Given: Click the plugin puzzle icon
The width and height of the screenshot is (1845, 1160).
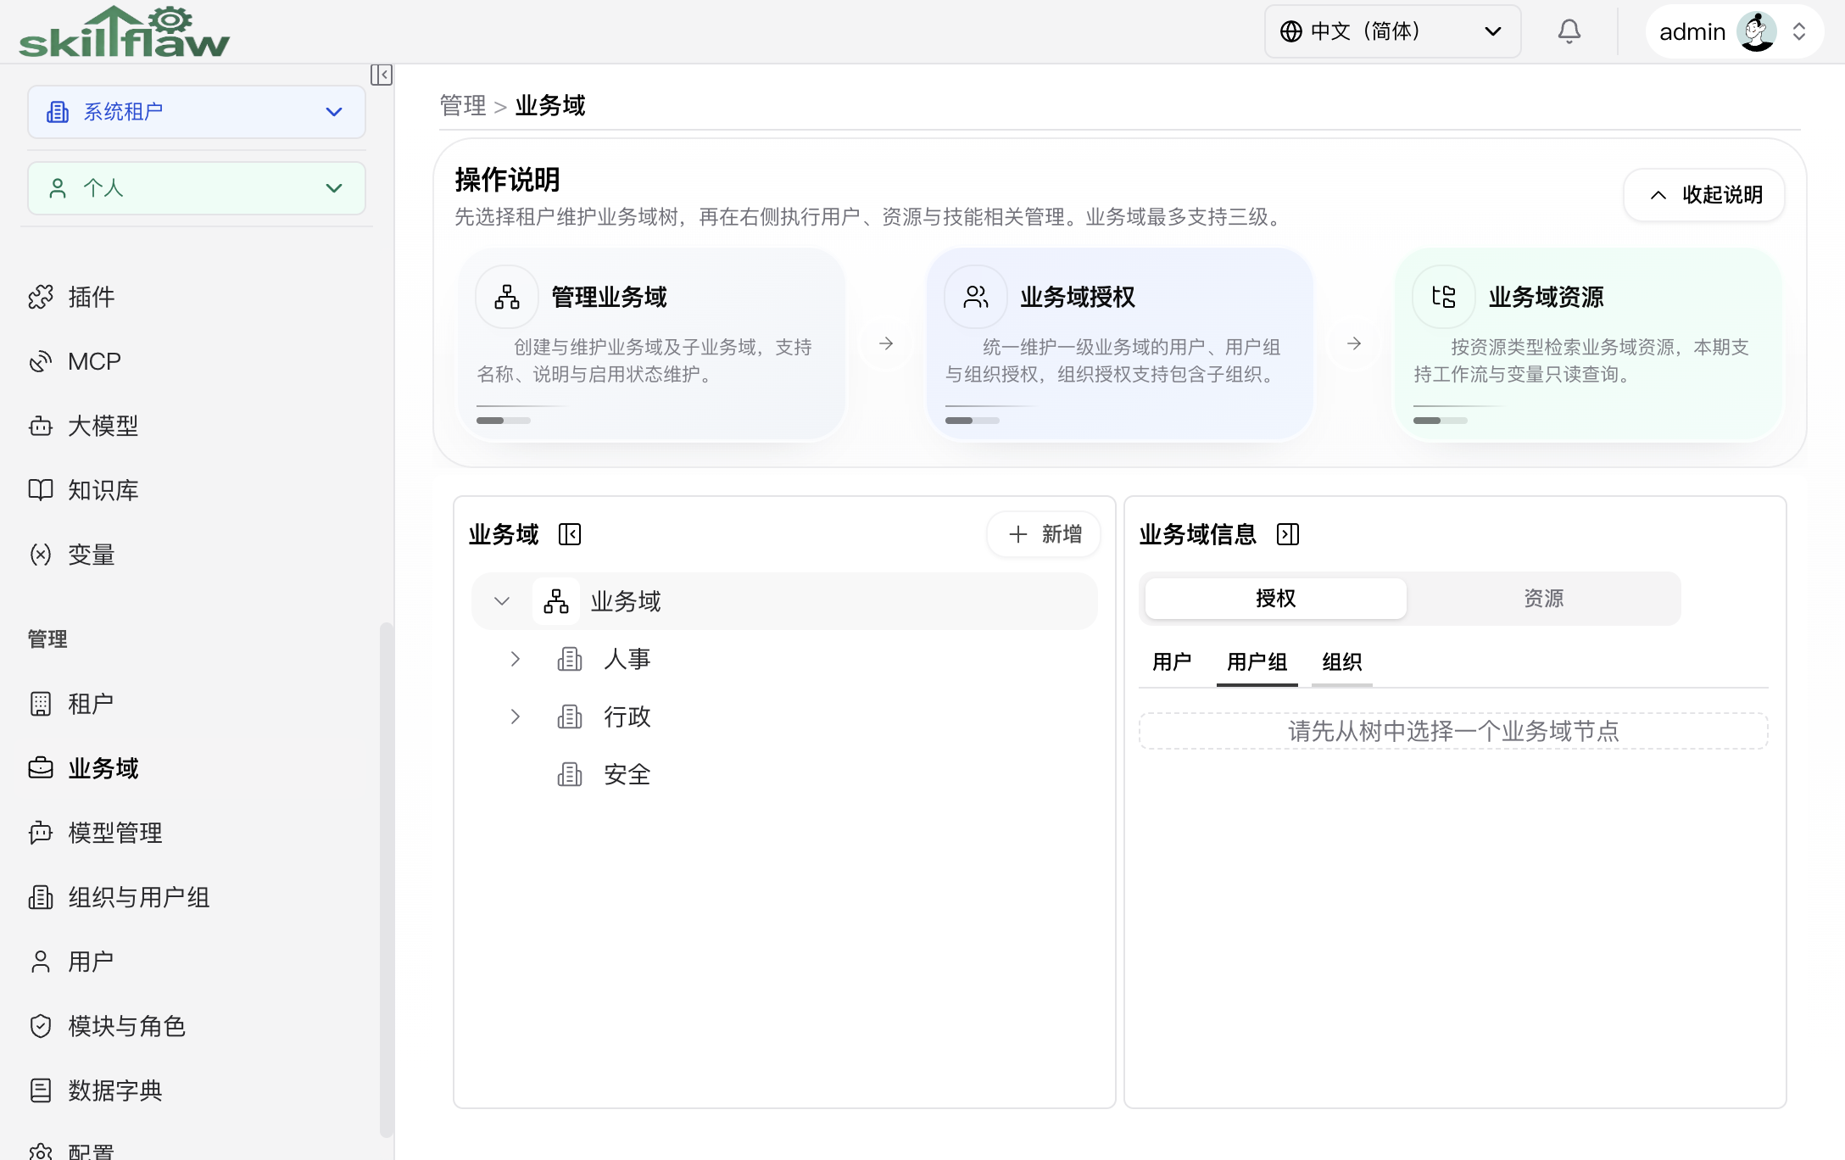Looking at the screenshot, I should pos(41,297).
